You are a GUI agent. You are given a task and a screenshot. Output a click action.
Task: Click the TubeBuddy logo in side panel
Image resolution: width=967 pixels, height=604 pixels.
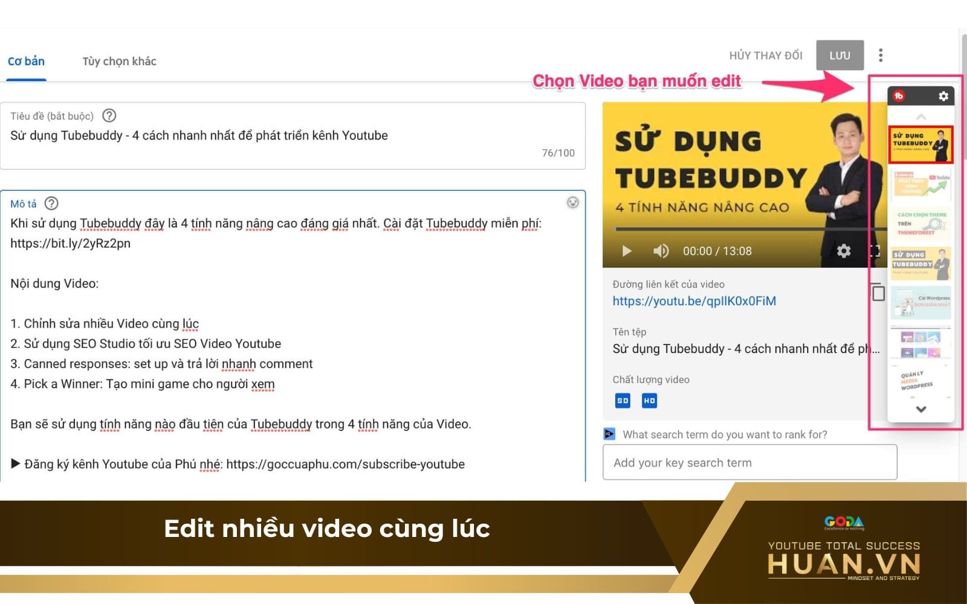(899, 96)
